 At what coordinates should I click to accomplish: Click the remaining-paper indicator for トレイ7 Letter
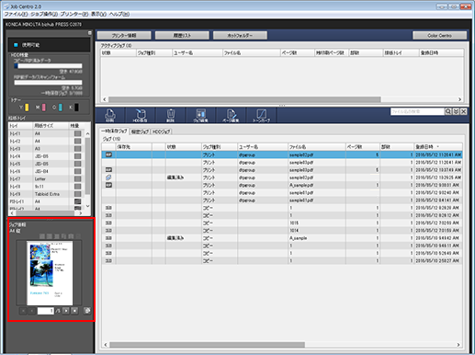coord(78,179)
